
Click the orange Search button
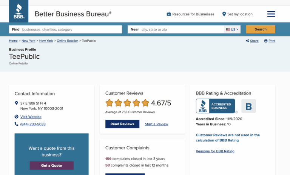point(261,29)
